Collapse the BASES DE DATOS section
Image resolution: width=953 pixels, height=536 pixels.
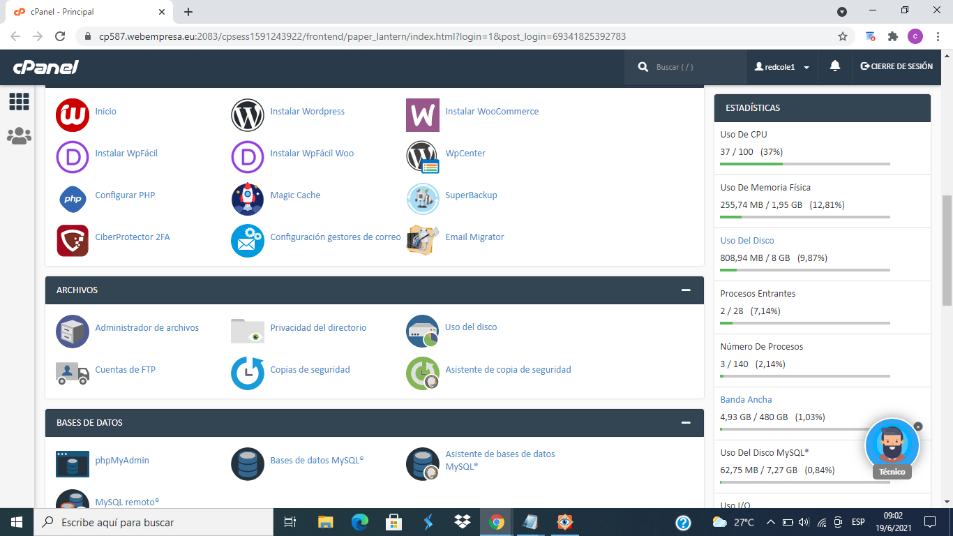(686, 422)
